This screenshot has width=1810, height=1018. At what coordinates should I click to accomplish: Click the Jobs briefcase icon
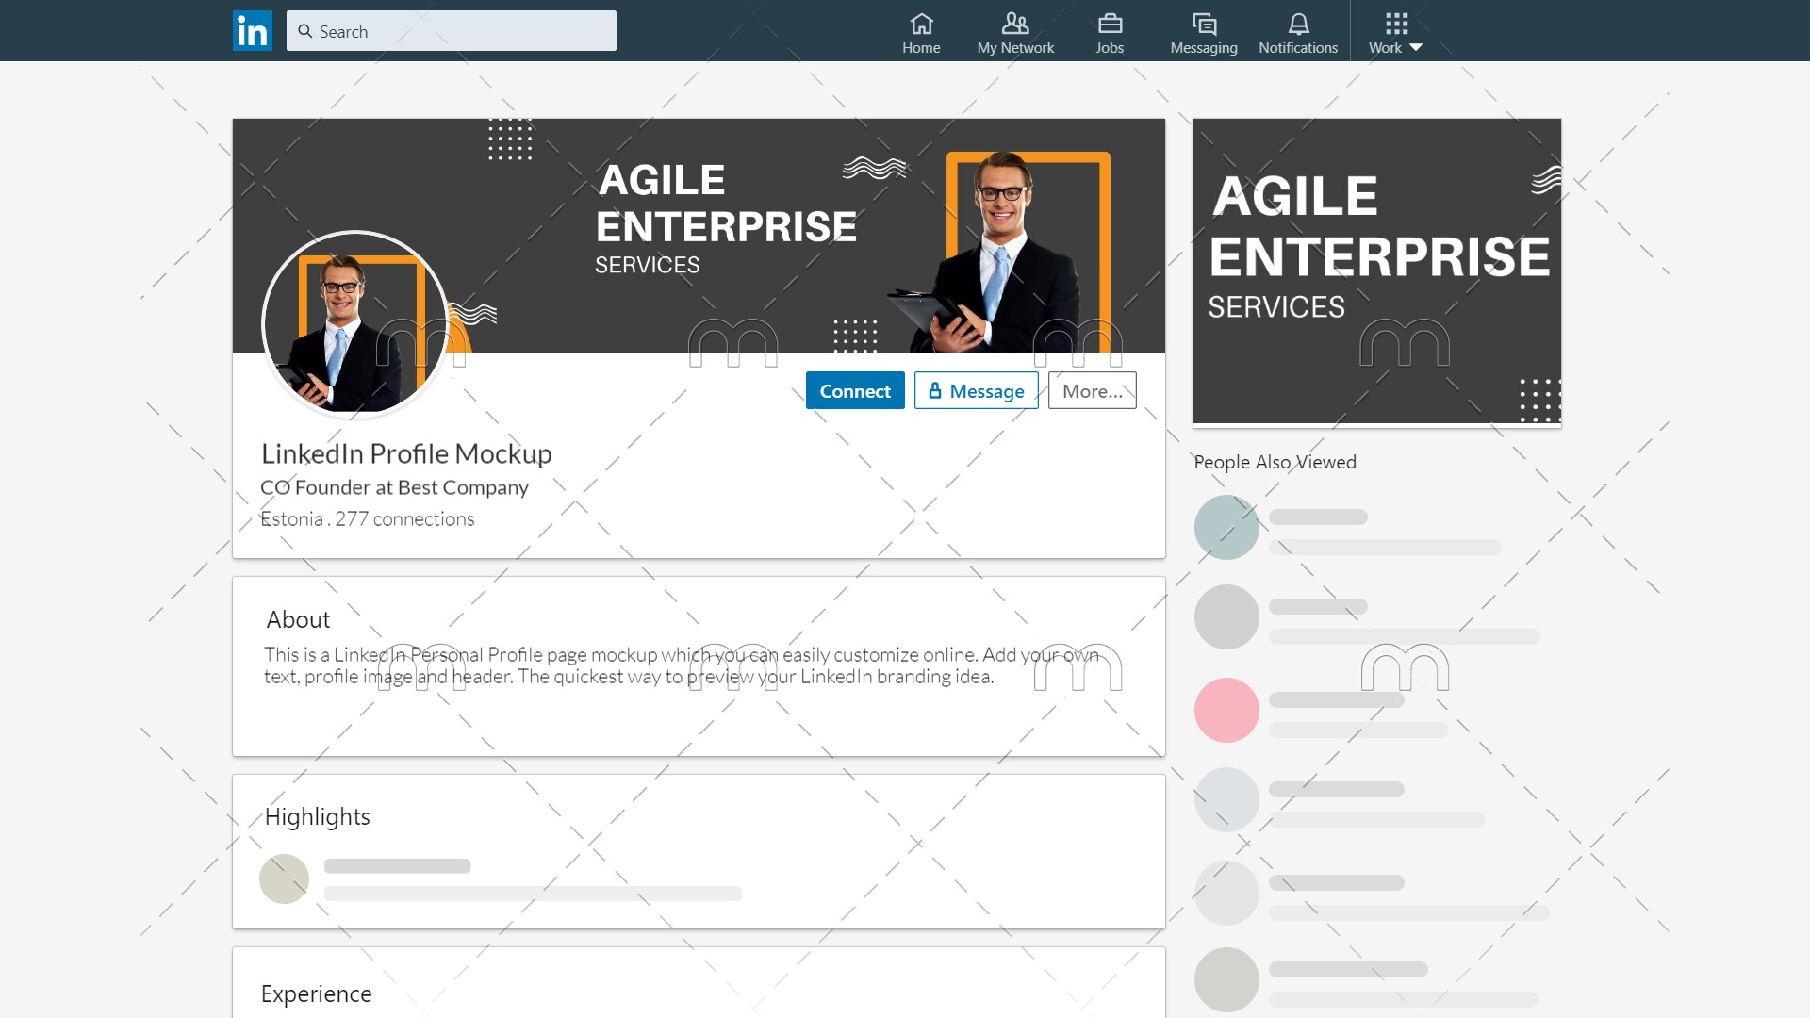1110,24
